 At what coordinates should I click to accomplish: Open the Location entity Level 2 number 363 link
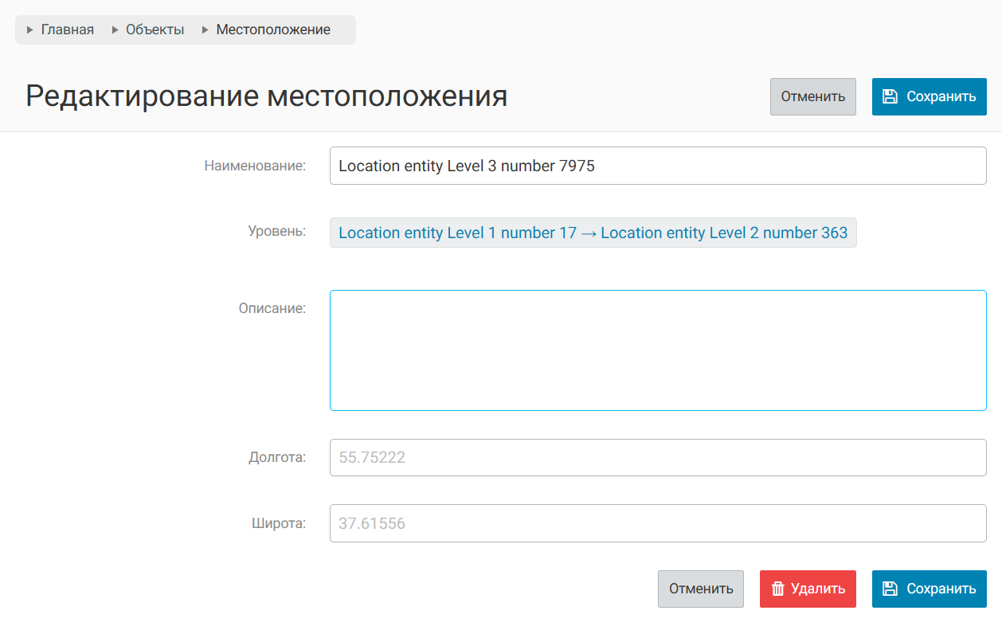coord(724,233)
